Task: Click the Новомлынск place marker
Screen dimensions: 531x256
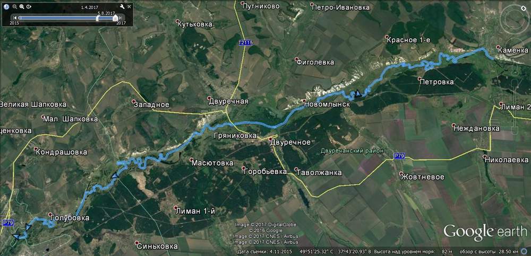Action: click(327, 104)
